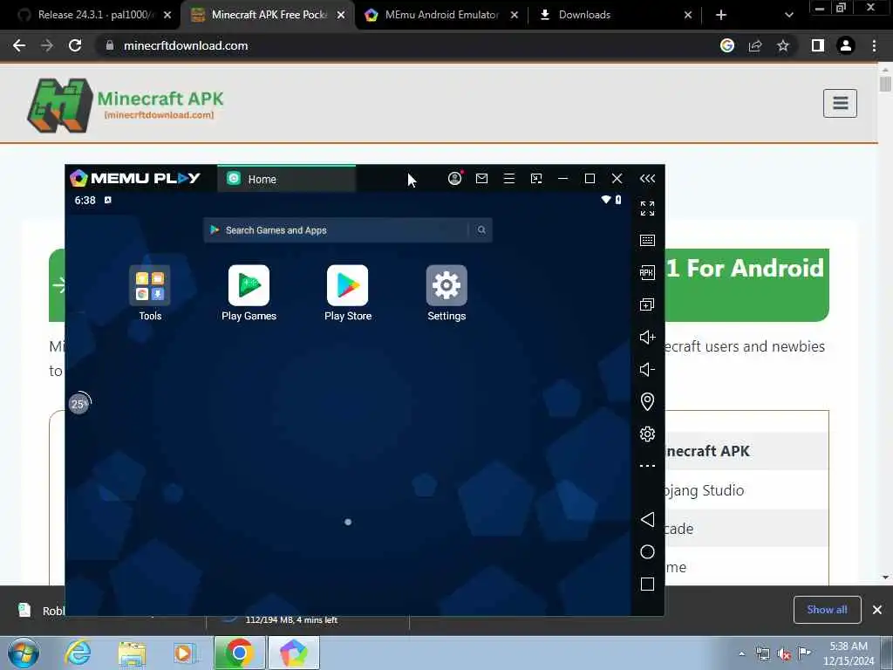Open the MEmu hamburger menu icon
This screenshot has height=670, width=893.
(x=509, y=178)
